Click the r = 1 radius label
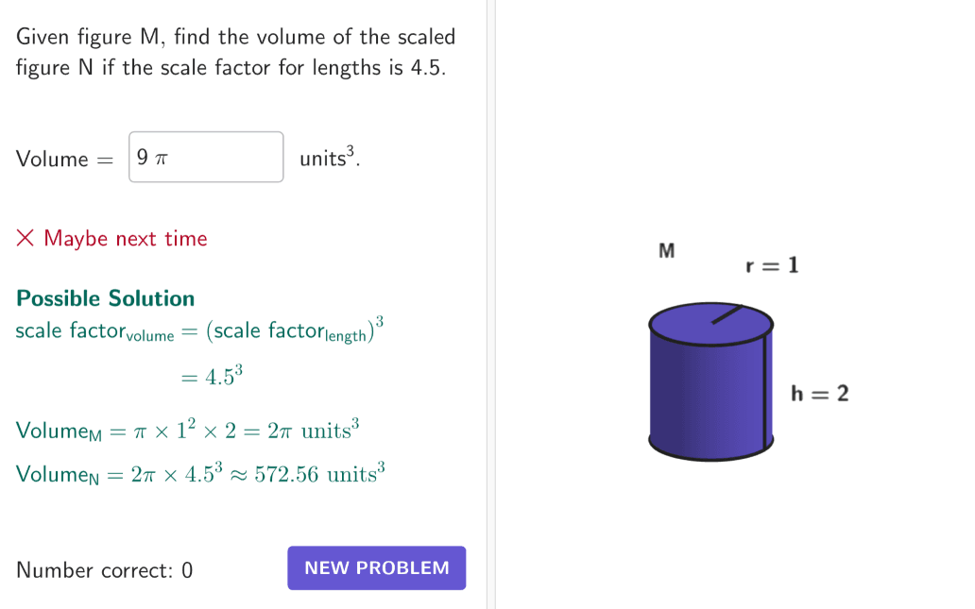The height and width of the screenshot is (609, 975). (772, 265)
